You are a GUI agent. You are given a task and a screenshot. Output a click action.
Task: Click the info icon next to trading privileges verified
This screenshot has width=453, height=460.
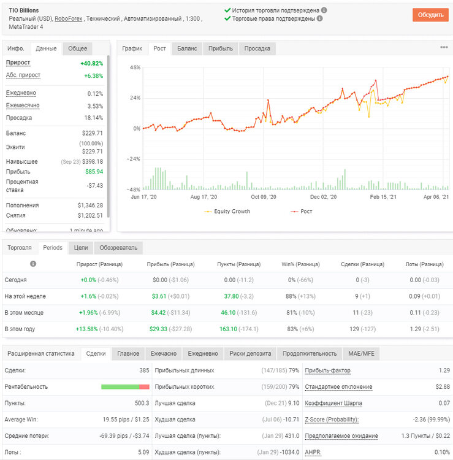click(x=320, y=18)
